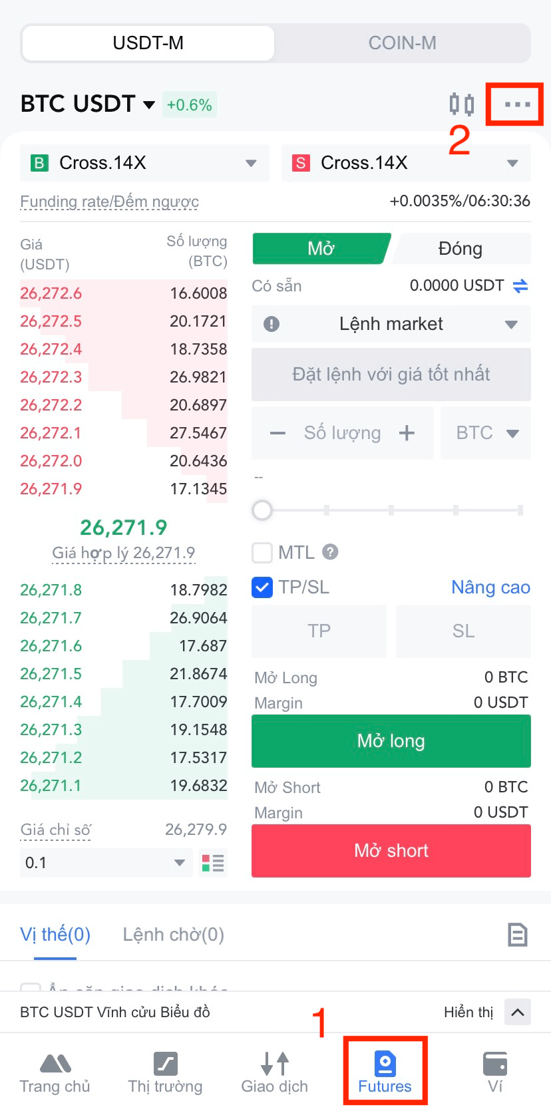The width and height of the screenshot is (551, 1115).
Task: Select the Lệnh chờ(0) tab
Action: click(173, 935)
